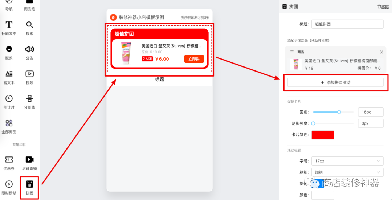Click the product thumbnail in the settings panel
The height and width of the screenshot is (200, 392).
296,64
